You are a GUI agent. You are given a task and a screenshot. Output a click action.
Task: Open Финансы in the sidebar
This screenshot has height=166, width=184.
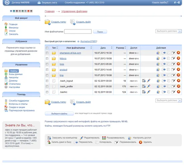tap(14, 27)
